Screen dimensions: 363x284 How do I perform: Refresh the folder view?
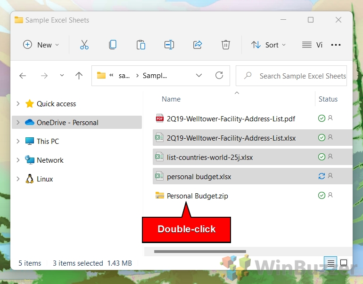(219, 75)
